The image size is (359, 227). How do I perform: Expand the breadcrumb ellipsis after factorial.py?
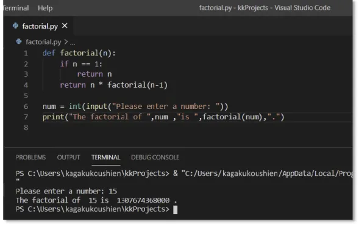(73, 43)
